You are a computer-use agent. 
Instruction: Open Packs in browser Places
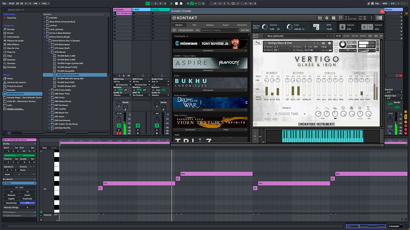(10, 78)
